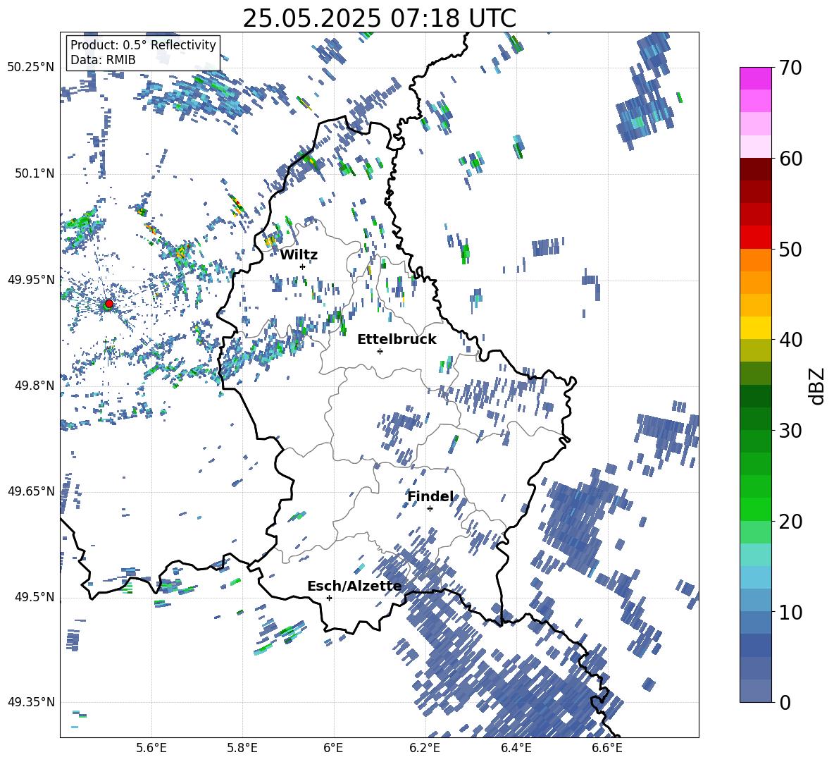
Task: Click the Findel station label
Action: point(431,496)
